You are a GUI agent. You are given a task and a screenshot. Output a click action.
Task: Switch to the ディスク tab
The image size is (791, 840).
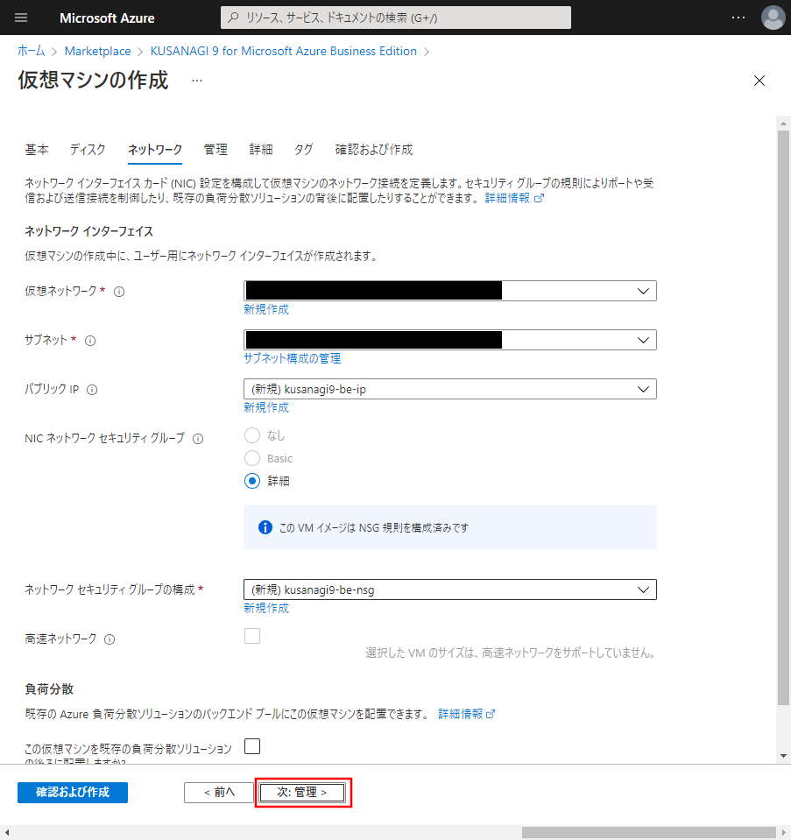[x=88, y=150]
